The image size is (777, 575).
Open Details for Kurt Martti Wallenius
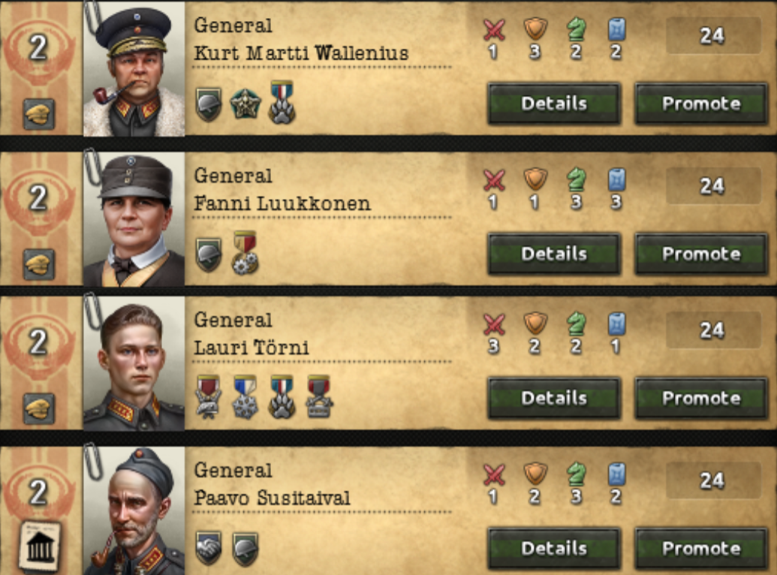(x=554, y=104)
